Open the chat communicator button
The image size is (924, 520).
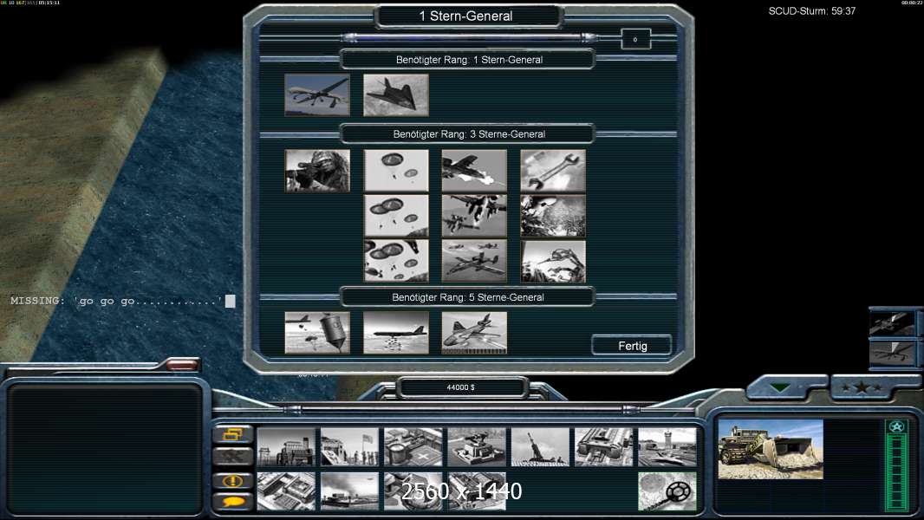233,502
